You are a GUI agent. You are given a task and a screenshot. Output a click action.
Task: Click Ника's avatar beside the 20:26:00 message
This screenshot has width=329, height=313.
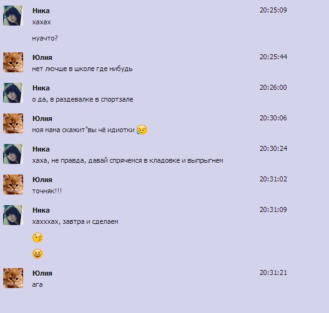pos(13,93)
